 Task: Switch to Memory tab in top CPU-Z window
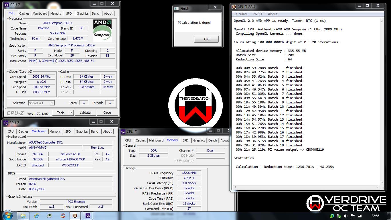click(56, 13)
